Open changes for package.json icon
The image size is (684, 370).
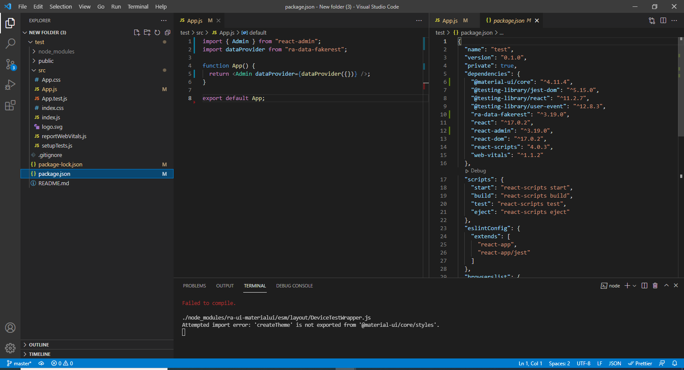pyautogui.click(x=652, y=21)
